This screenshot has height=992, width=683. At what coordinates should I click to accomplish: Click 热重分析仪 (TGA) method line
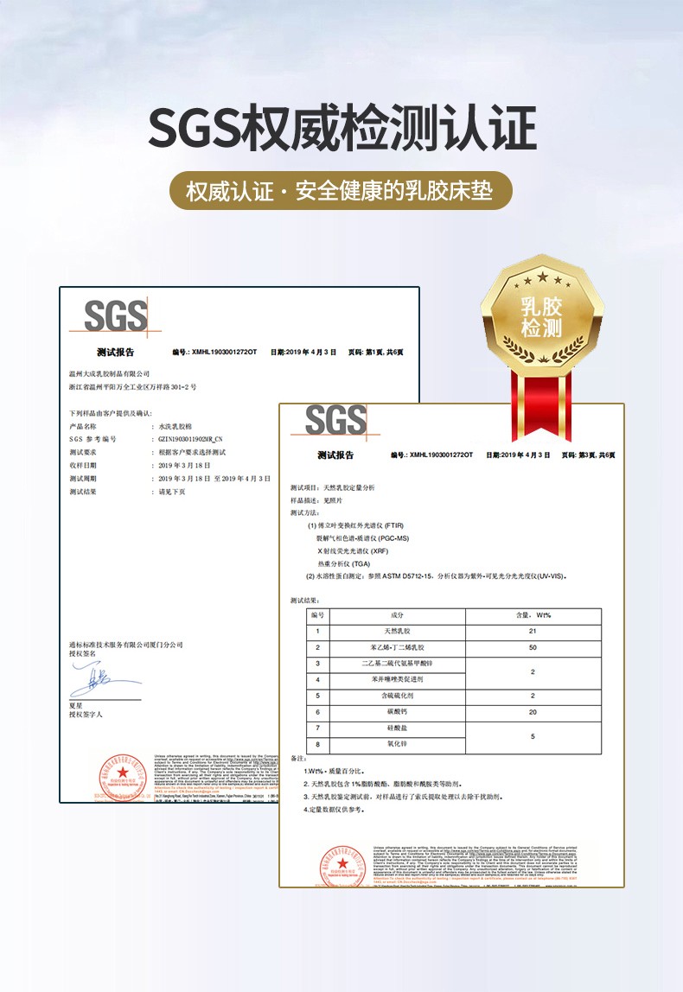[x=344, y=563]
